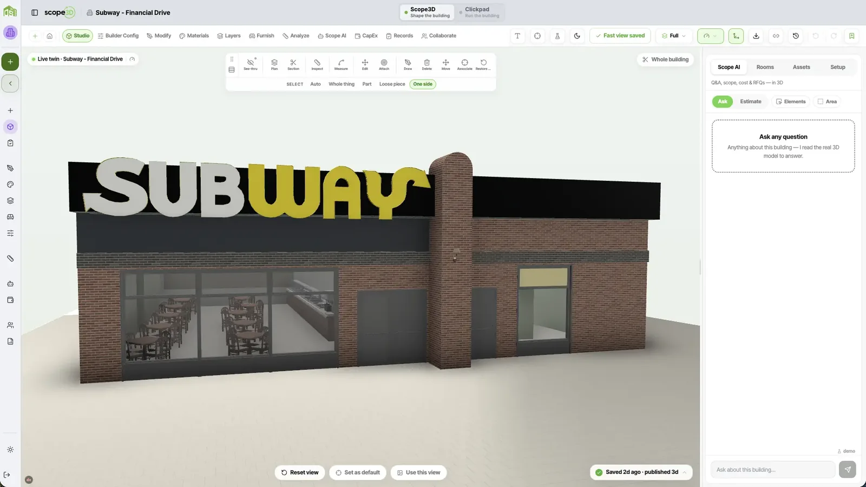Open the robot AI sidebar icon

(x=10, y=284)
